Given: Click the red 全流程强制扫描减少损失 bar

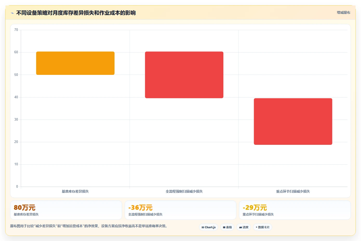Looking at the screenshot, I should (184, 75).
